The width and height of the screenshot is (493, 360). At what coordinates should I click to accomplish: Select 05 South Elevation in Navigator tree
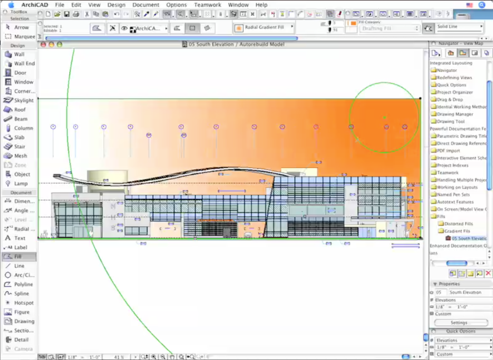pos(468,238)
